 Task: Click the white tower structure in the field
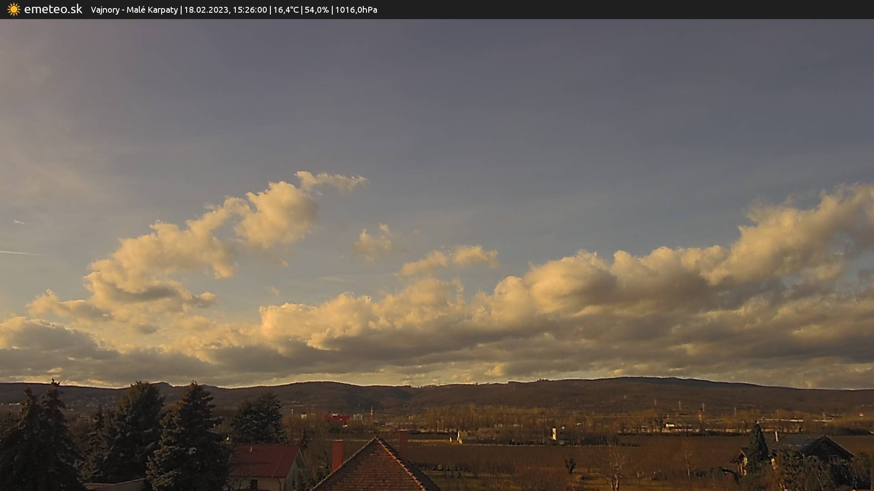pyautogui.click(x=554, y=433)
